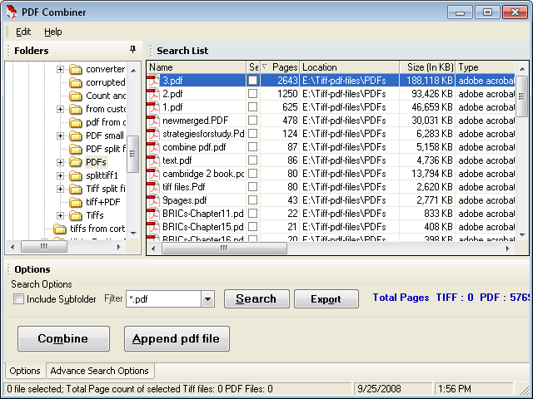Image resolution: width=533 pixels, height=399 pixels.
Task: Click the folder tree scroll-down arrow
Action: tap(133, 234)
